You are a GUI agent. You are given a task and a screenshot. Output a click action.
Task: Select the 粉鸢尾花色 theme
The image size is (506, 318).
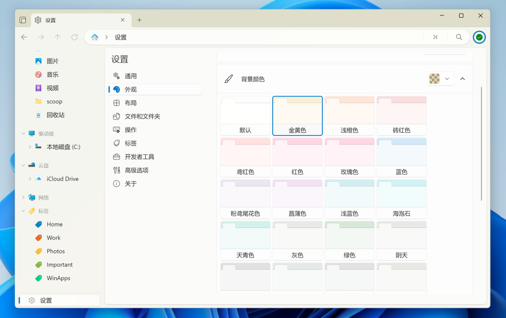tap(245, 199)
